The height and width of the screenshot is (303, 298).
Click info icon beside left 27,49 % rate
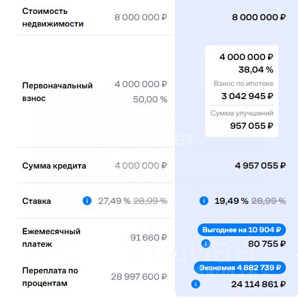point(87,201)
